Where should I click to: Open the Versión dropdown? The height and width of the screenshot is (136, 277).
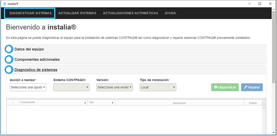coord(115,87)
